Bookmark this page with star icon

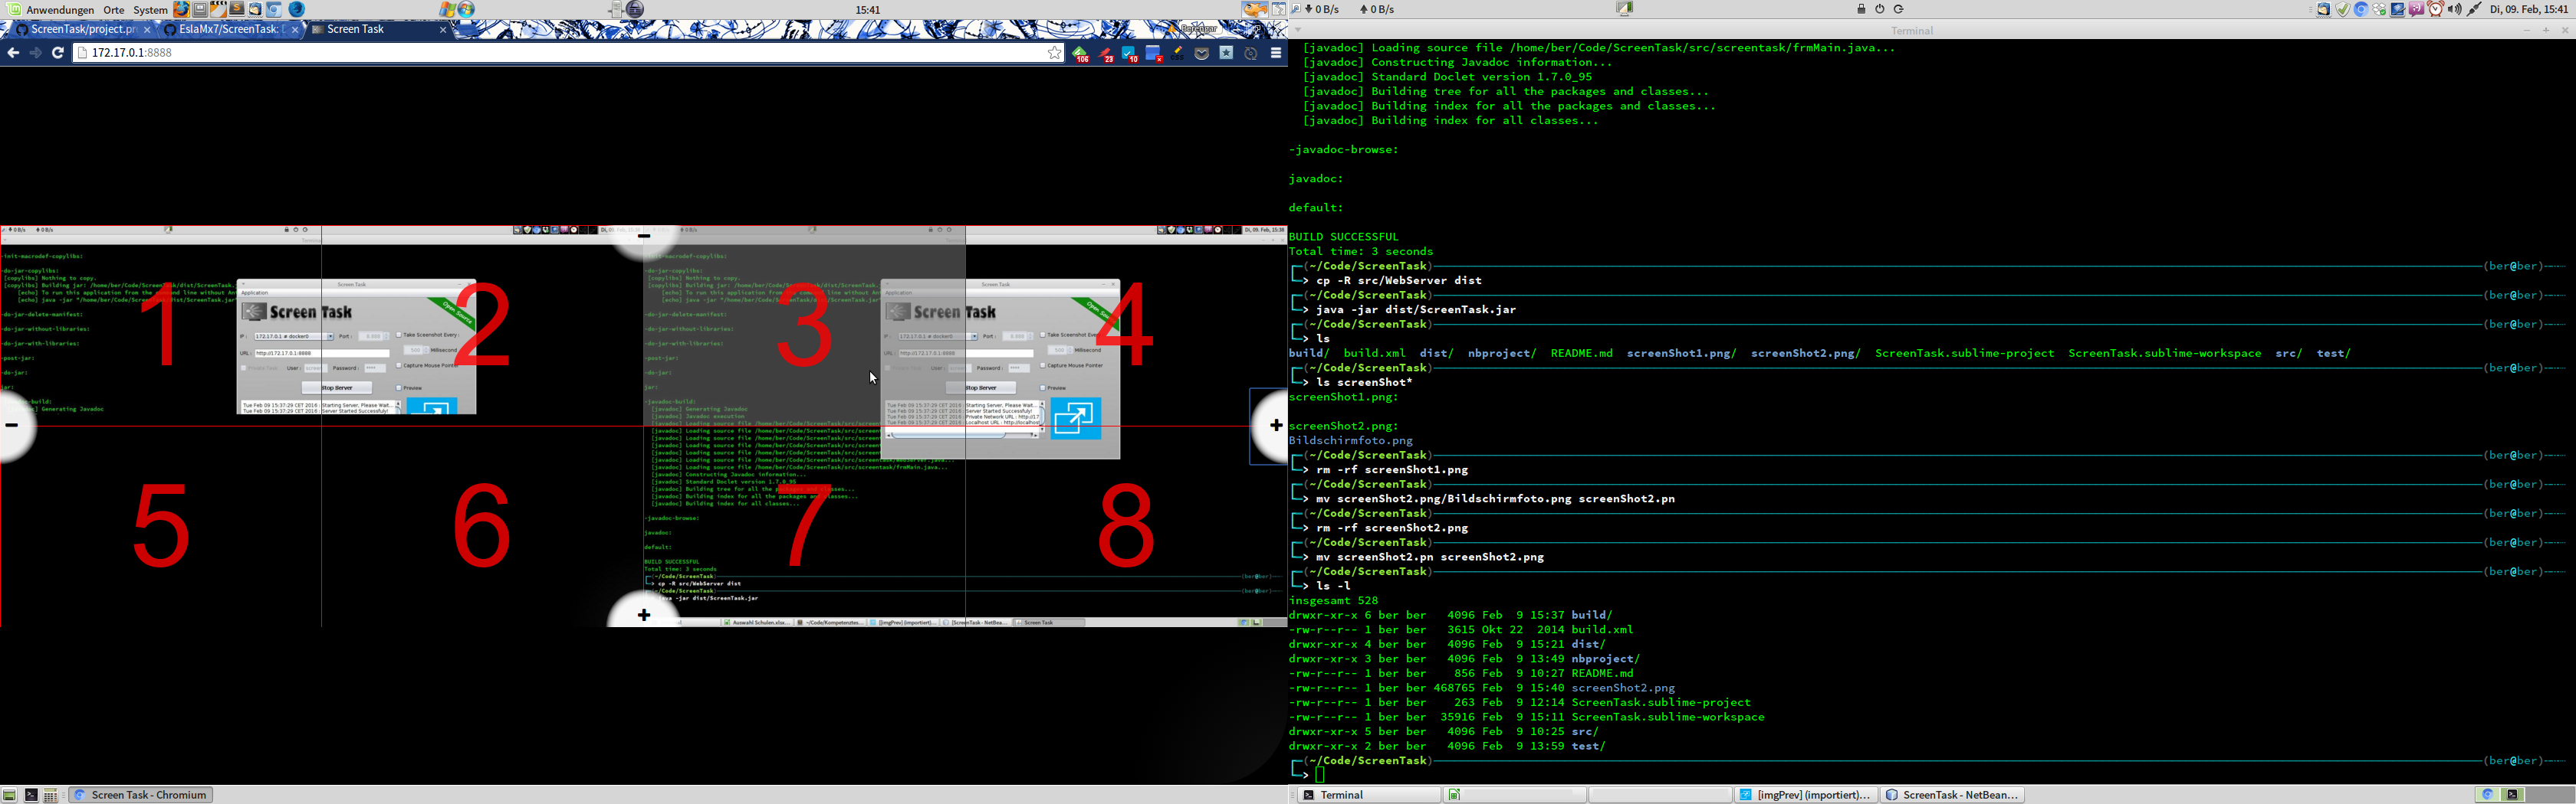[x=1054, y=53]
